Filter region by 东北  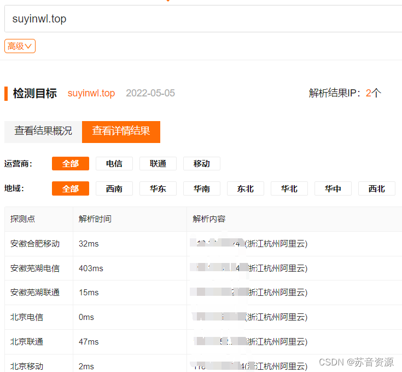(246, 188)
